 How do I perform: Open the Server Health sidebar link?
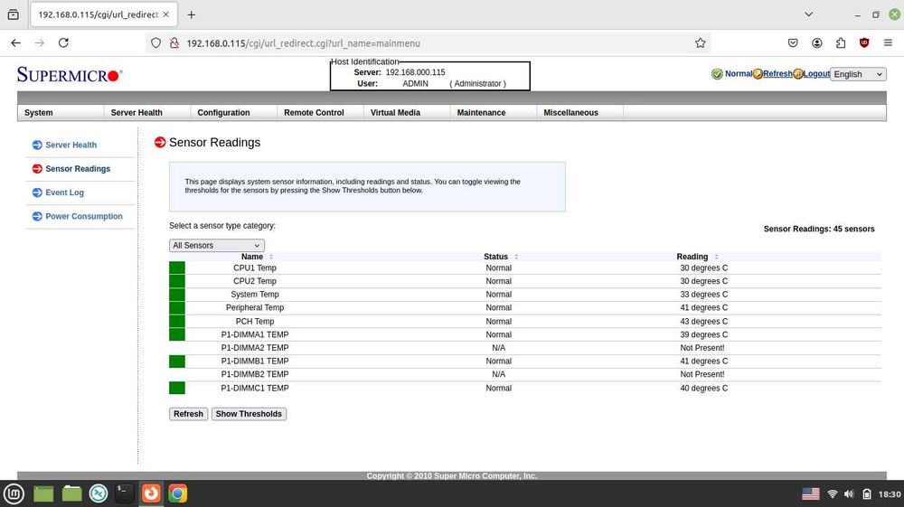click(x=71, y=146)
